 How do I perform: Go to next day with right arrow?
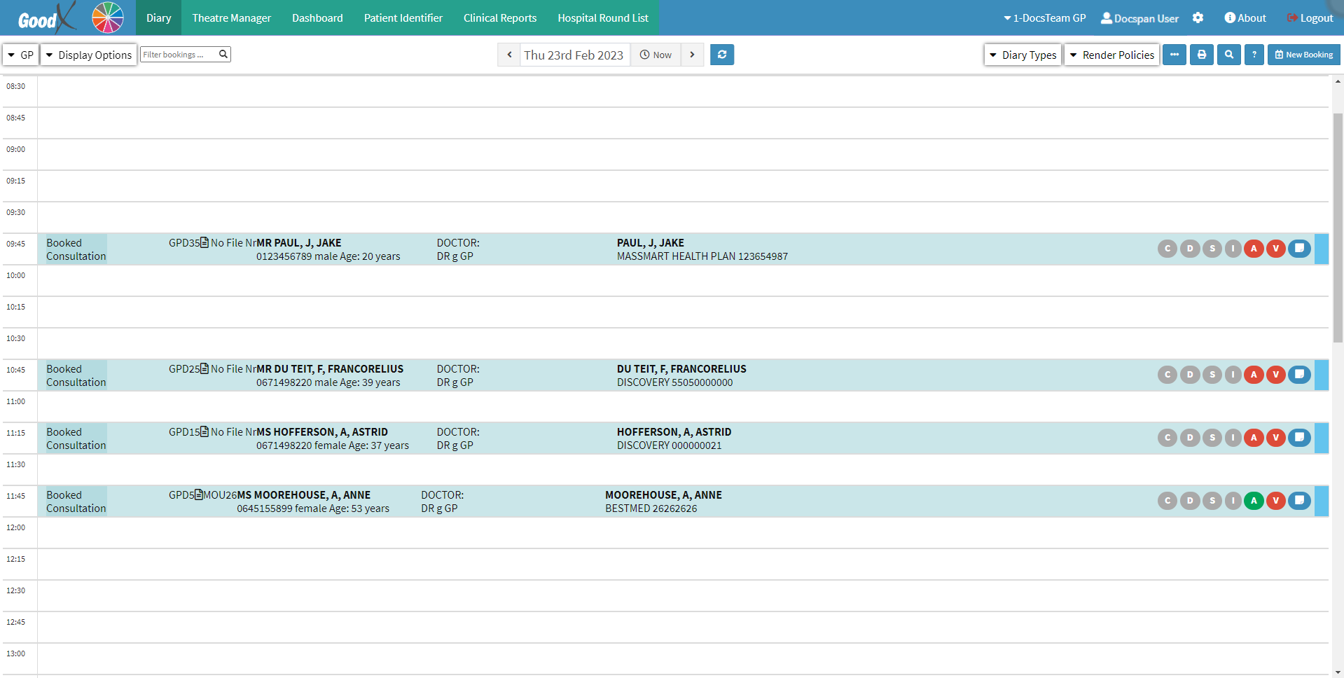692,55
